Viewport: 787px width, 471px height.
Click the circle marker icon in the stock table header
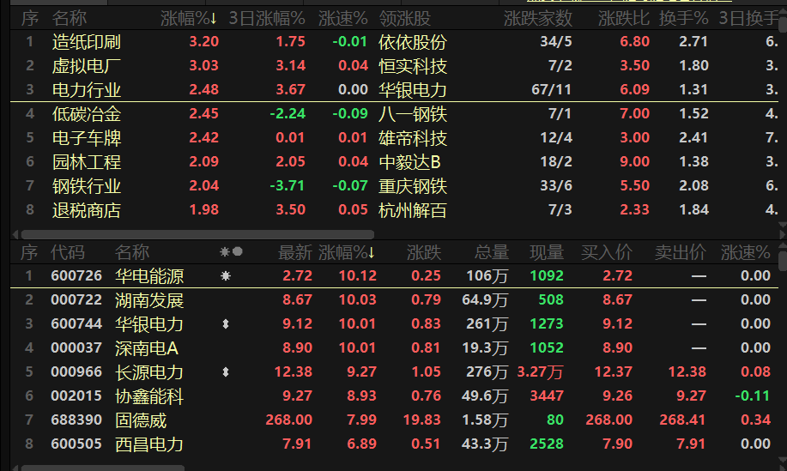(238, 252)
